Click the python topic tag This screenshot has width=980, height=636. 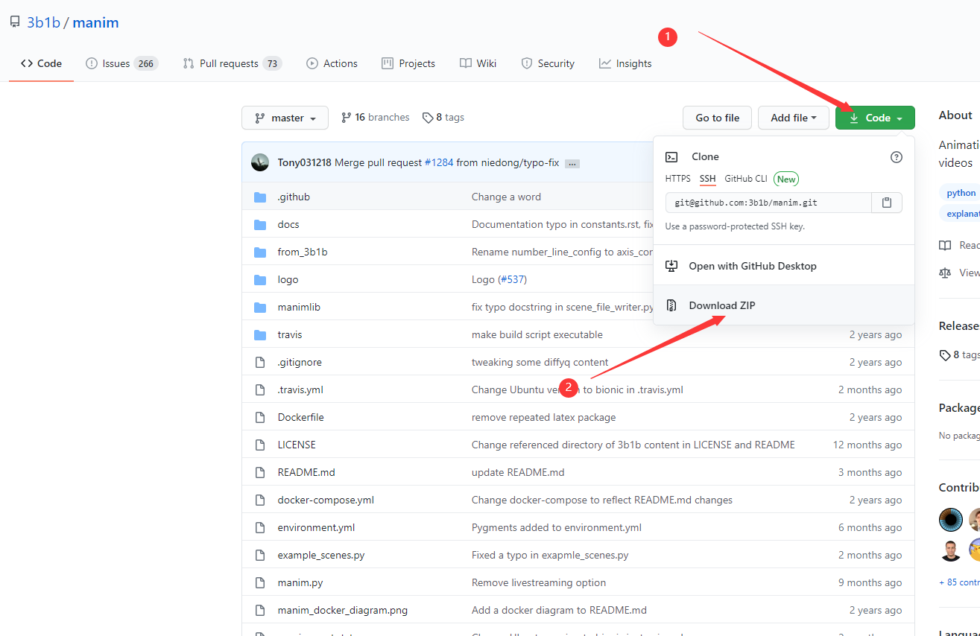(961, 193)
